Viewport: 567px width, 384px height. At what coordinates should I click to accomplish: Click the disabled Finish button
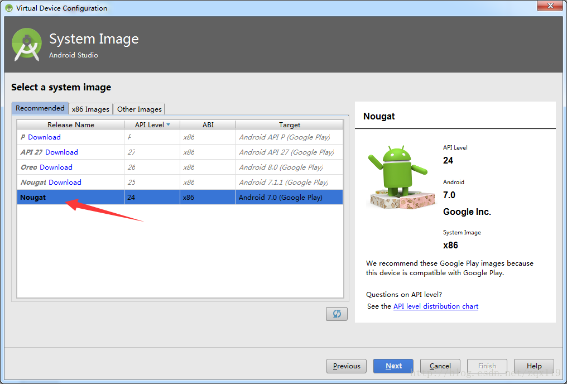[x=487, y=366]
